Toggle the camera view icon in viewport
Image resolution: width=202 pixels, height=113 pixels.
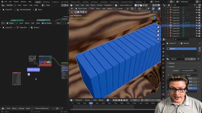(x=158, y=35)
